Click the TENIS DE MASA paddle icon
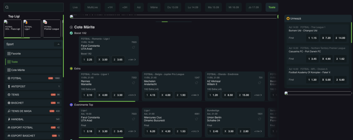The height and width of the screenshot is (140, 353). 9,111
